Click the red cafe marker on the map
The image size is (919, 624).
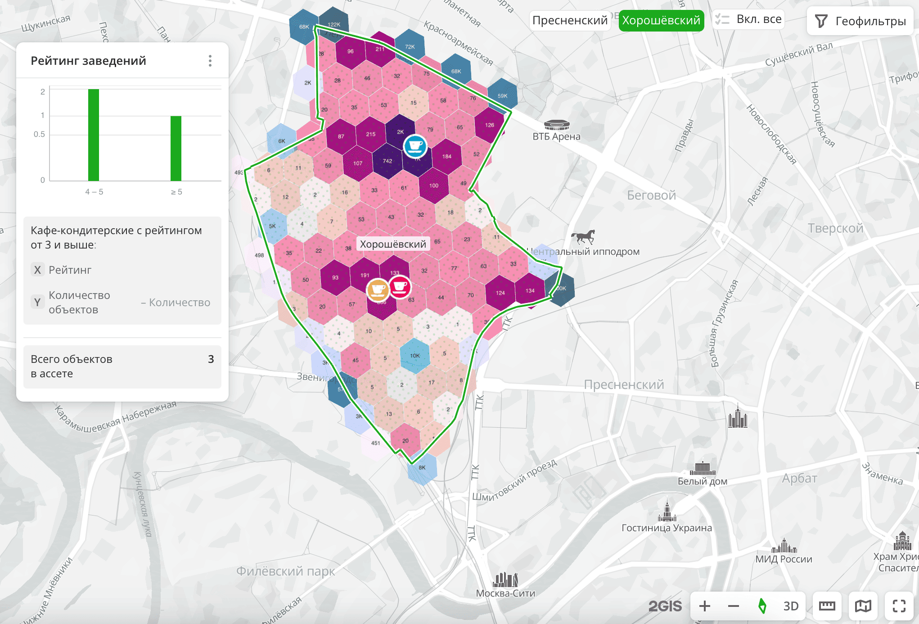click(400, 286)
